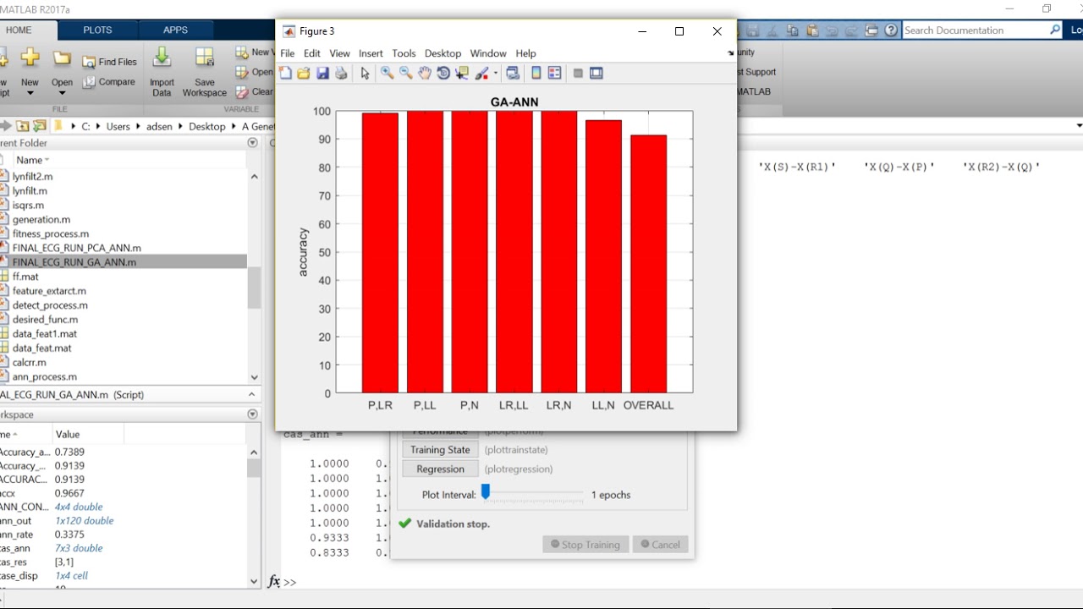Open the help question mark icon
This screenshot has width=1083, height=609.
[891, 30]
